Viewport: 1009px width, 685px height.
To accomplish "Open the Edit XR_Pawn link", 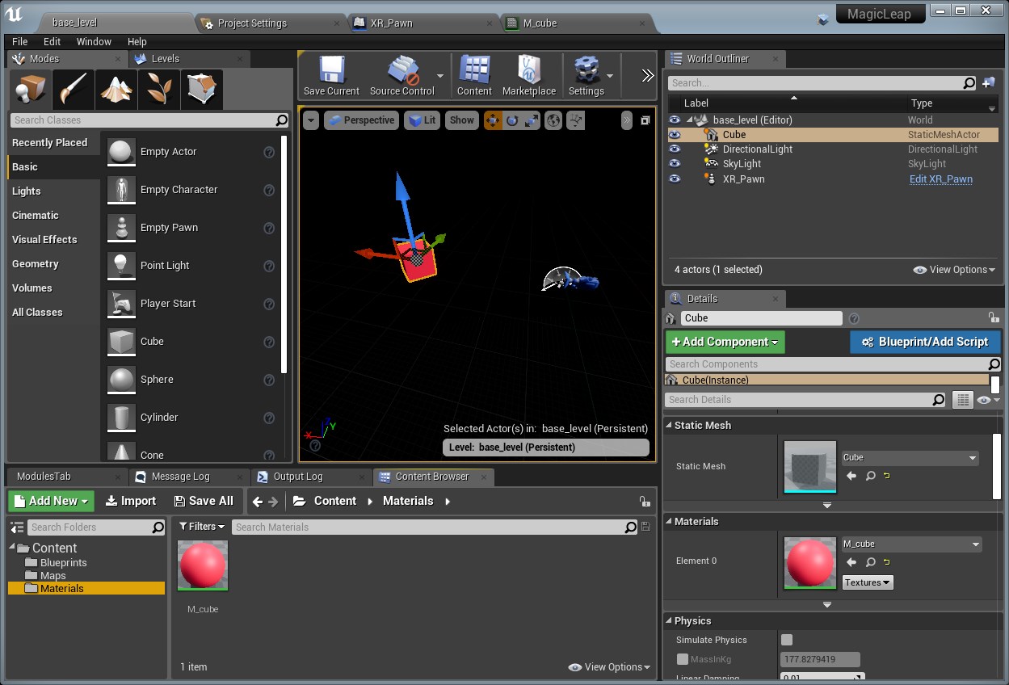I will click(941, 179).
